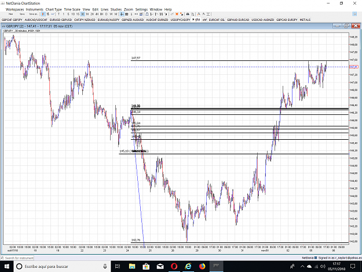
Task: Open the Chart Type menu
Action: [53, 9]
